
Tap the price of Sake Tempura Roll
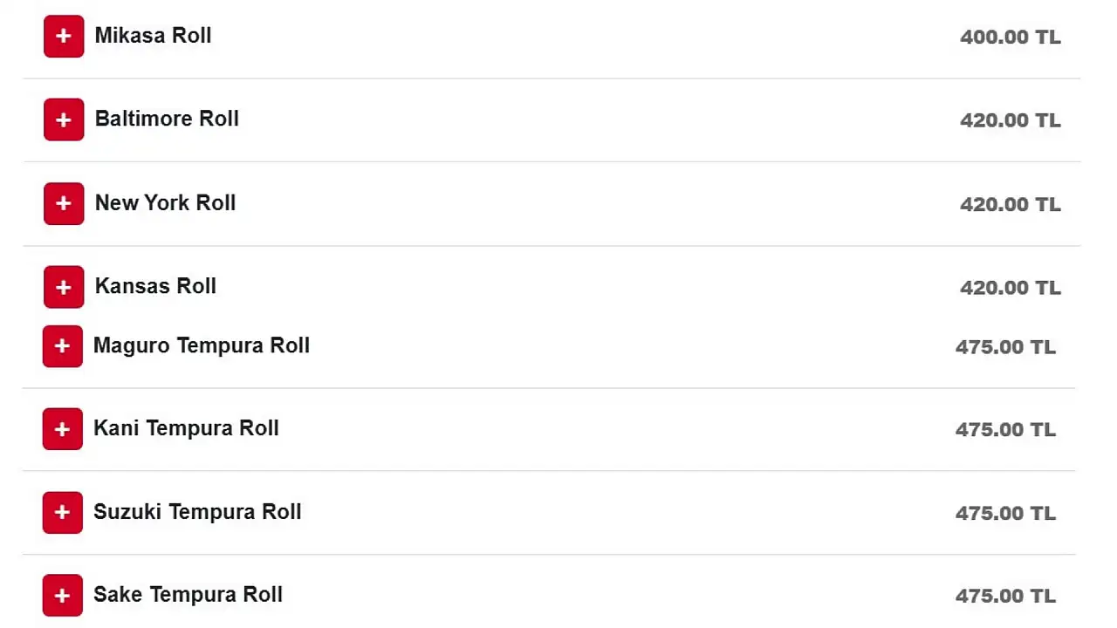click(1005, 597)
